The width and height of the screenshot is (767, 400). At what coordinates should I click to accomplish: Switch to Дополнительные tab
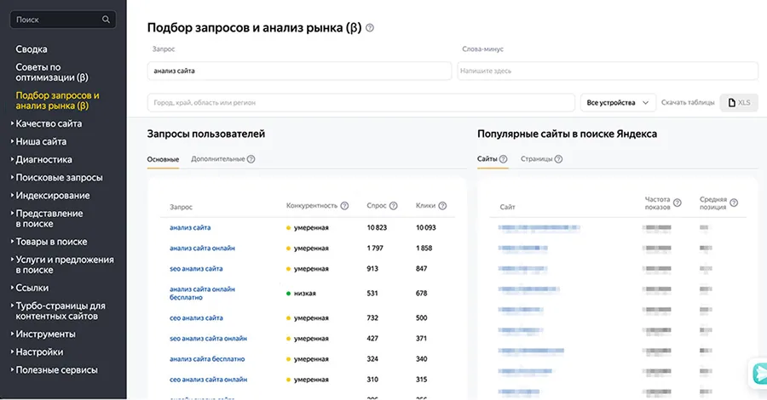coord(217,159)
